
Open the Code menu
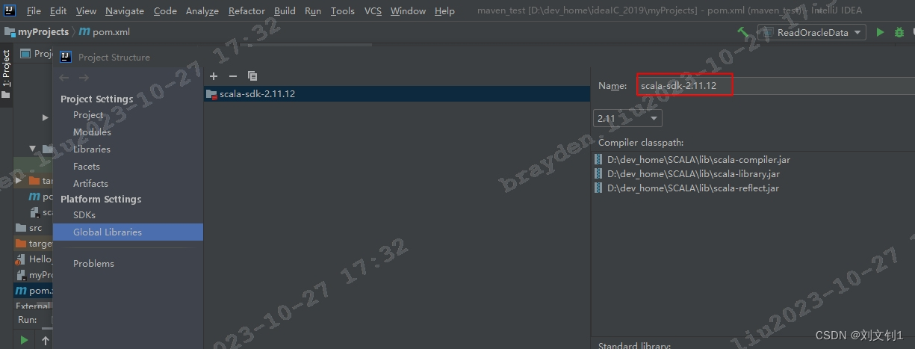[165, 11]
